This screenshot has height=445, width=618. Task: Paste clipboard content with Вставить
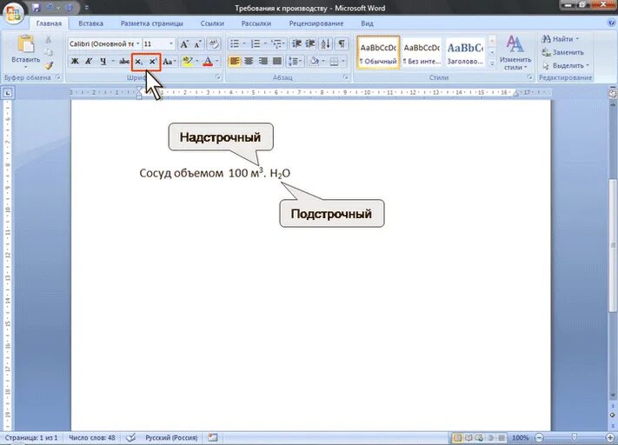click(x=25, y=52)
